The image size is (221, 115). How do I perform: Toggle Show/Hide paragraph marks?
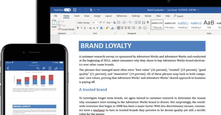tap(148, 22)
